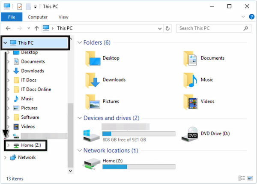The image size is (257, 184).
Task: Select Network in the navigation pane
Action: click(x=27, y=157)
